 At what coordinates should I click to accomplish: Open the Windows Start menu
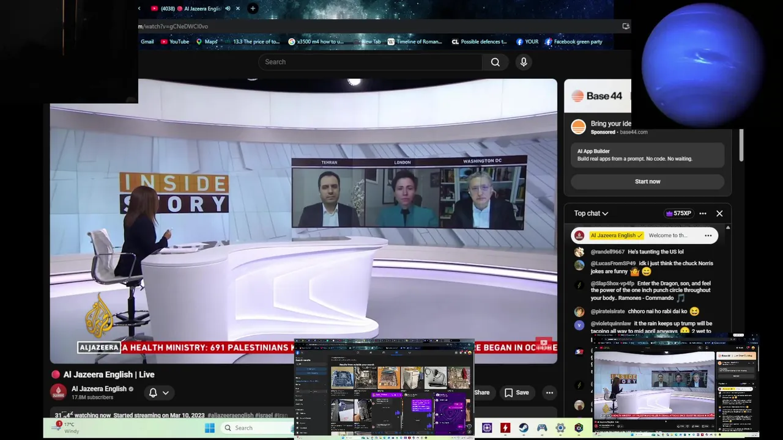coord(210,428)
